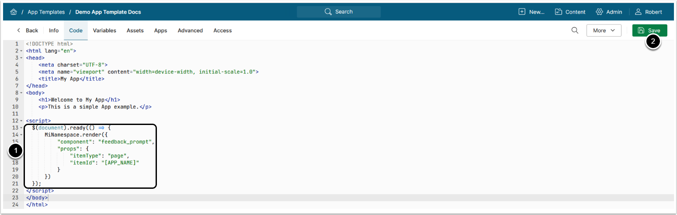This screenshot has width=677, height=215.
Task: Fold the script block on line 12
Action: 21,121
